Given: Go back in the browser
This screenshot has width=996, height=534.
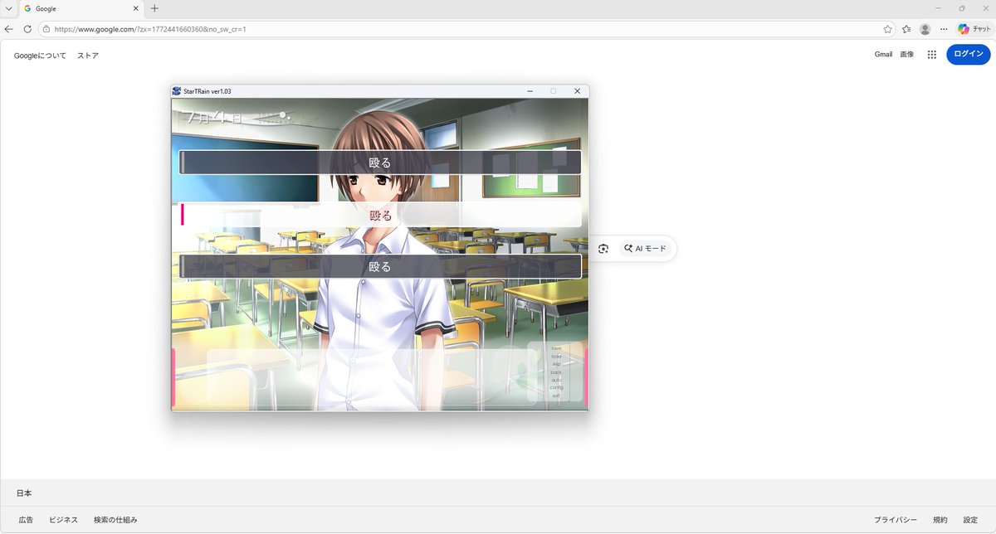Looking at the screenshot, I should [x=9, y=29].
